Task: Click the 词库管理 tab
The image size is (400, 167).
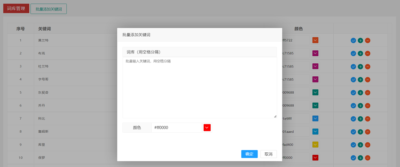Action: click(16, 8)
